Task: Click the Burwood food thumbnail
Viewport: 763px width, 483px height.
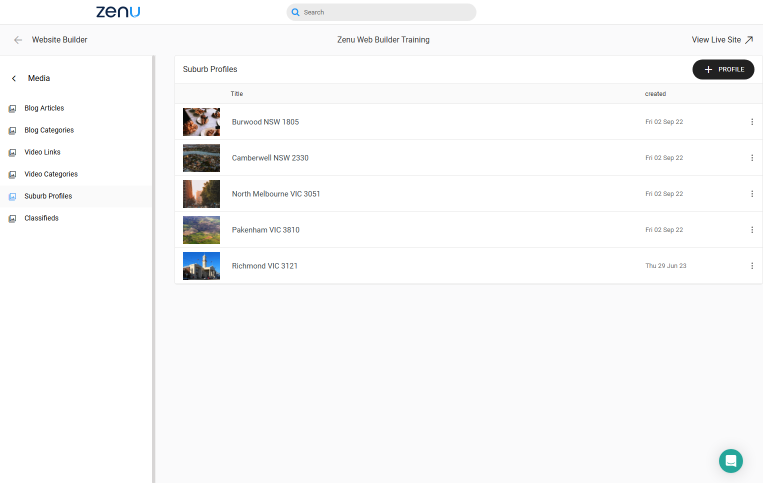Action: (201, 122)
